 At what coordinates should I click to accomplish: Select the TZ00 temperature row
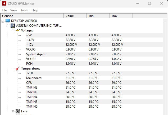(94, 73)
